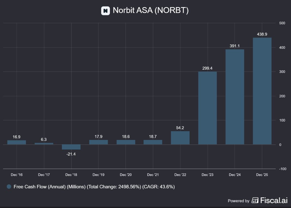Select the Dec '25 bar labeled 438.9
Image resolution: width=291 pixels, height=208 pixels.
262,91
